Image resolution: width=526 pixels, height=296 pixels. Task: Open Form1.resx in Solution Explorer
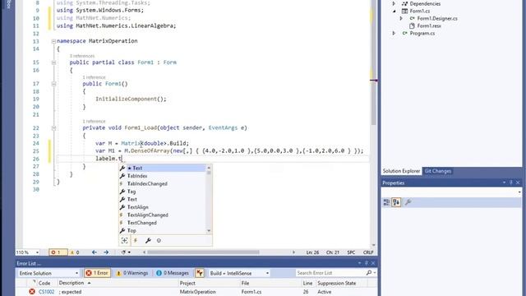429,25
